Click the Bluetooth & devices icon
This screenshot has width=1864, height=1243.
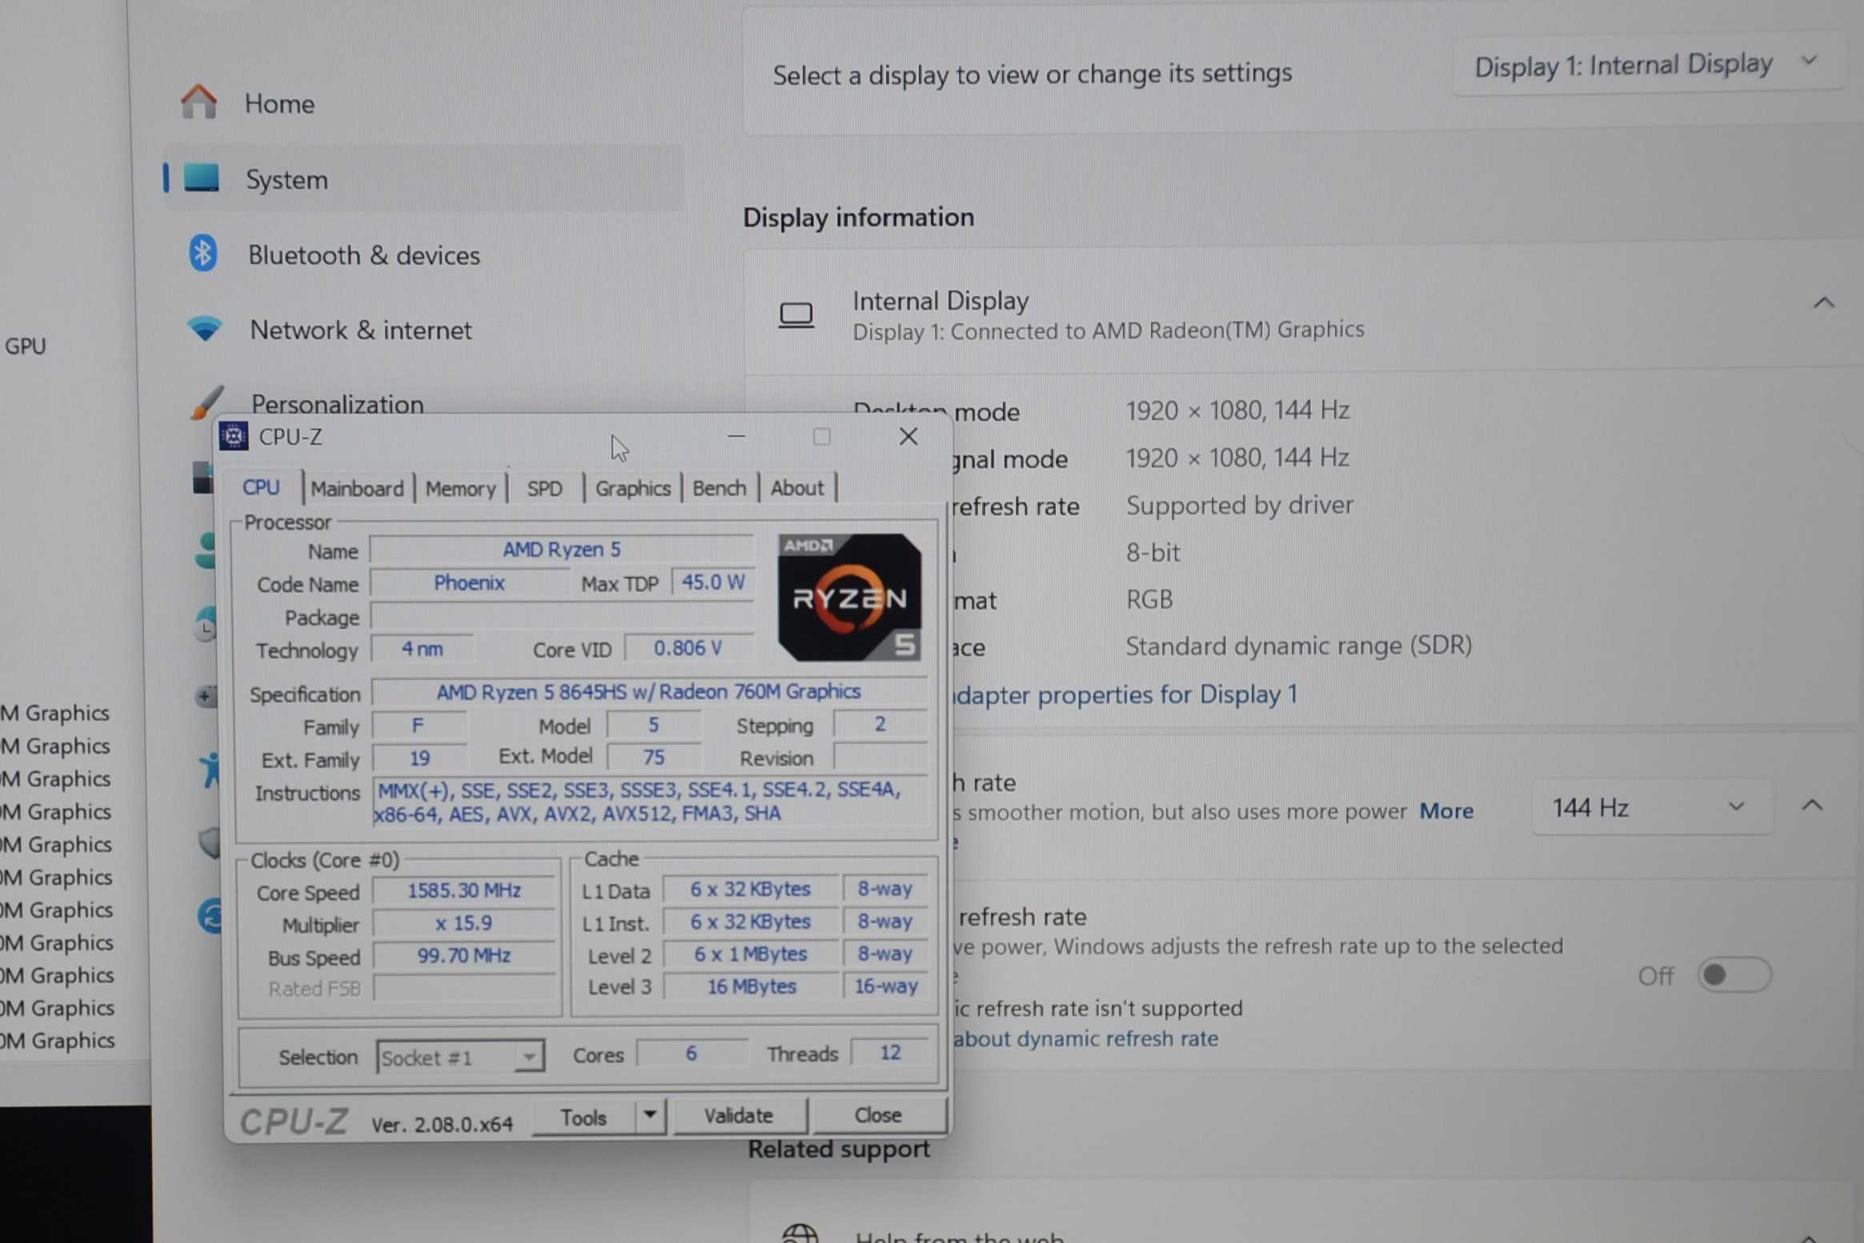point(202,254)
